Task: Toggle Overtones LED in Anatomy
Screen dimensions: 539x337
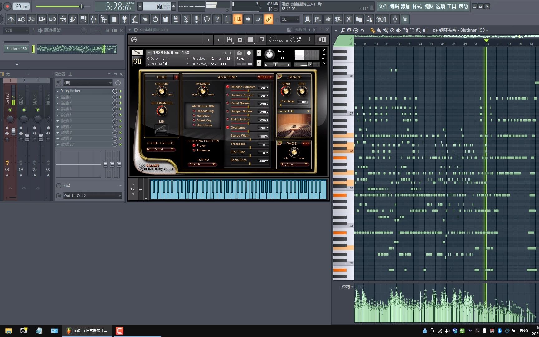Action: coord(228,128)
